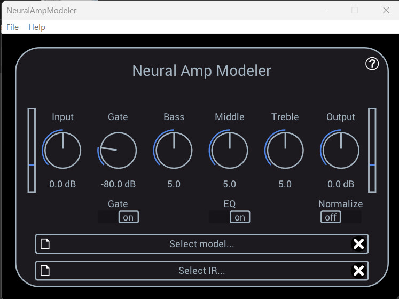
Task: Minimize the NeuralAmpModeler window
Action: (x=324, y=10)
